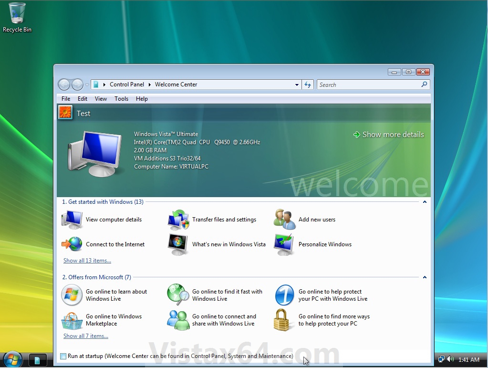Image resolution: width=488 pixels, height=368 pixels.
Task: Click the Connect to the Internet globe icon
Action: 72,244
